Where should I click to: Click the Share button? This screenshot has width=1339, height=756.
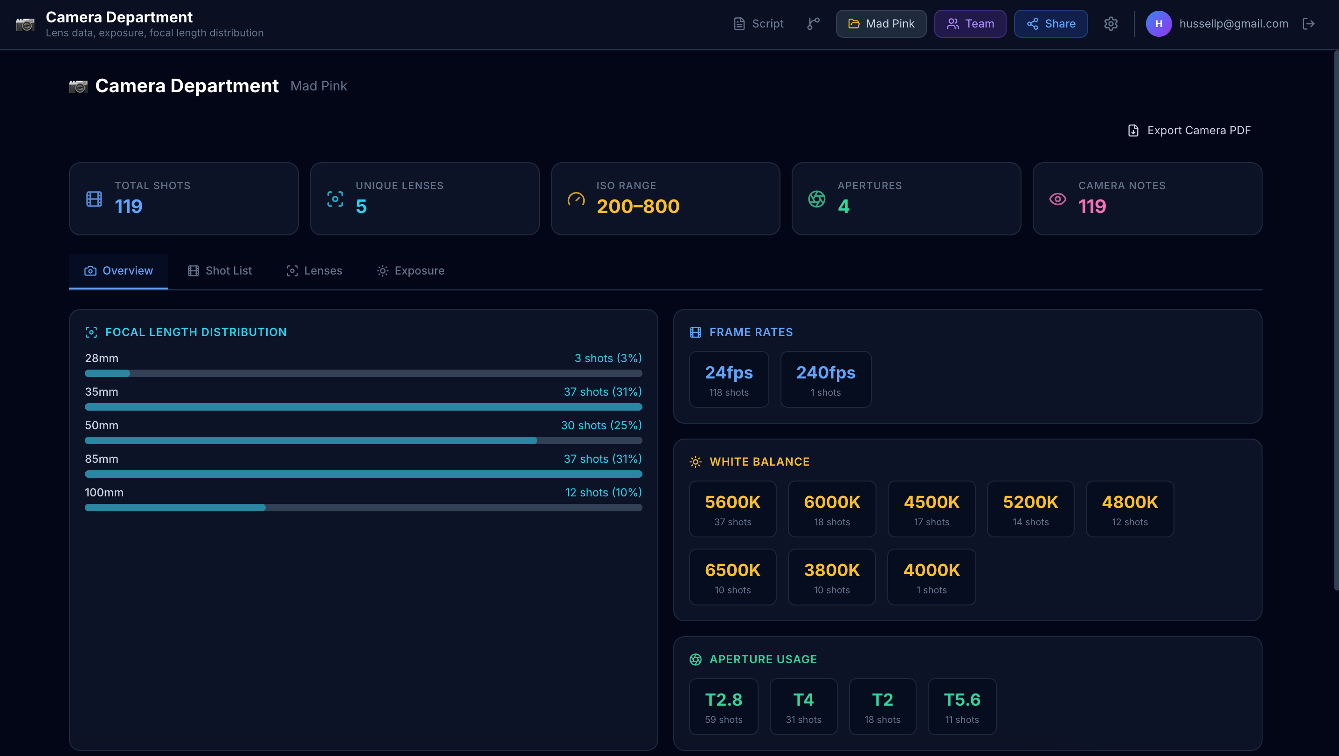pos(1050,23)
